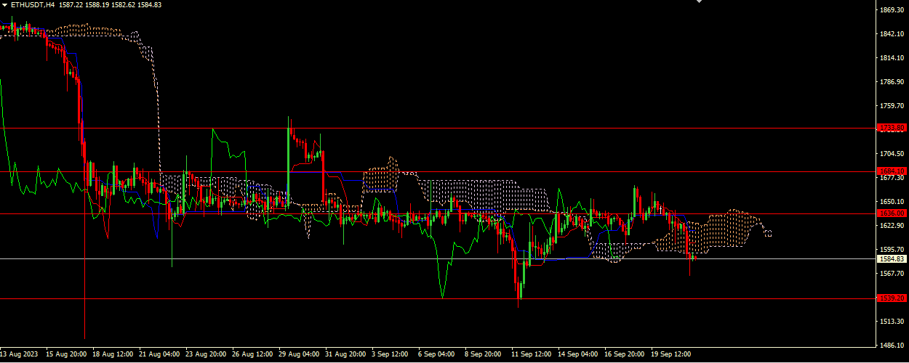Click the 11 Sep 12:00 time label
This screenshot has height=363, width=909.
(x=531, y=355)
